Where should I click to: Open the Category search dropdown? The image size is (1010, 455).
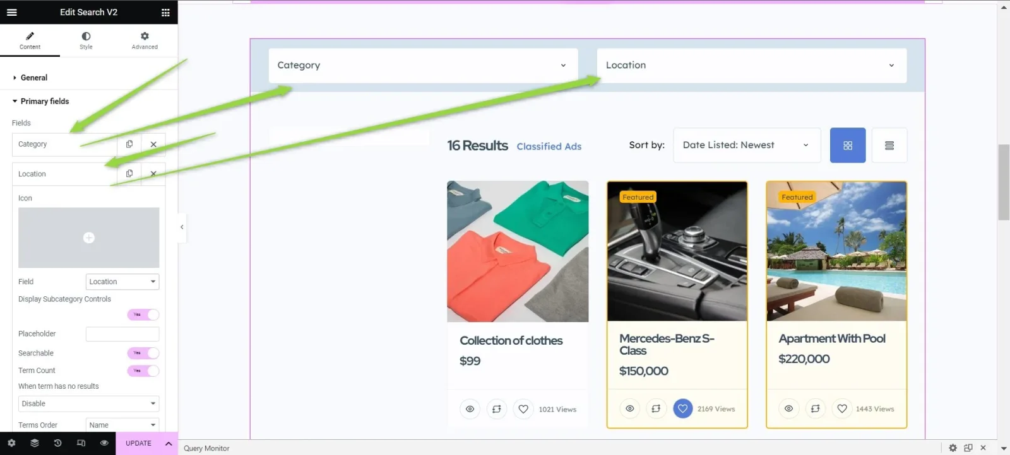coord(423,65)
